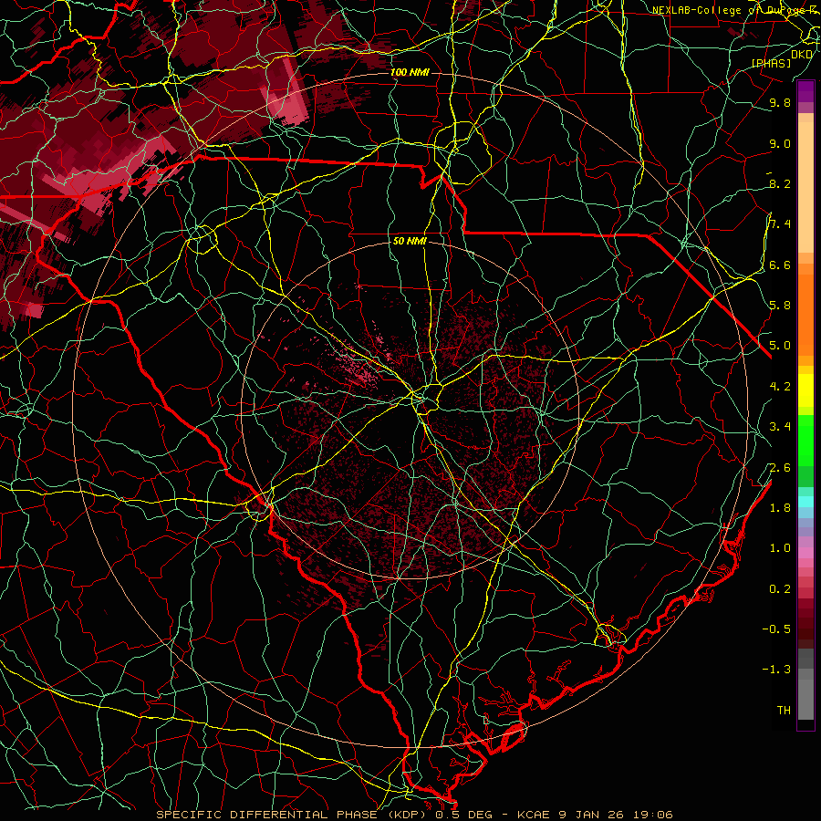Click the green band in the color scale
Viewport: 821px width, 821px height.
pos(805,440)
